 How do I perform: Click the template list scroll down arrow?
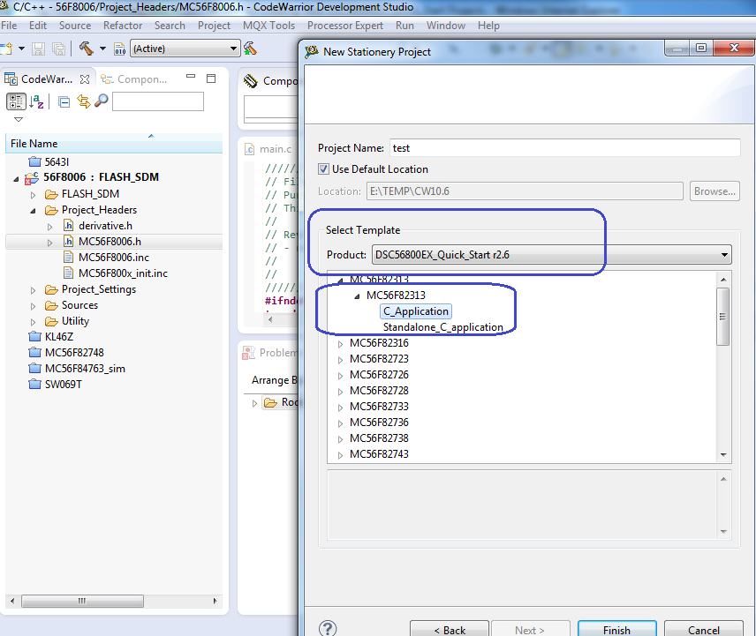(x=723, y=454)
